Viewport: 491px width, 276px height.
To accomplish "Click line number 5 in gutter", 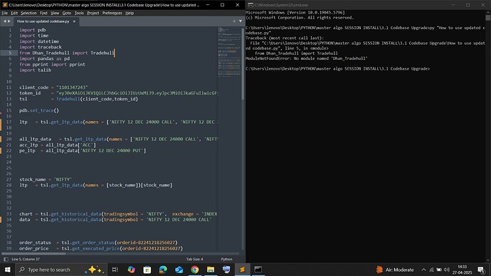I will (x=10, y=53).
